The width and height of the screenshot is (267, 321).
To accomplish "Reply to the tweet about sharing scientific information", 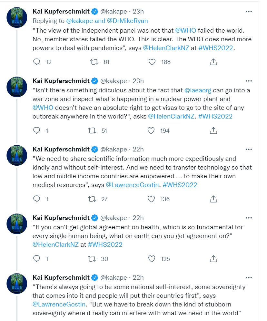I will click(37, 199).
